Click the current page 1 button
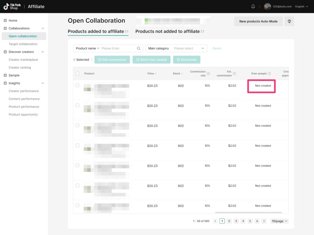The width and height of the screenshot is (314, 235). [222, 221]
